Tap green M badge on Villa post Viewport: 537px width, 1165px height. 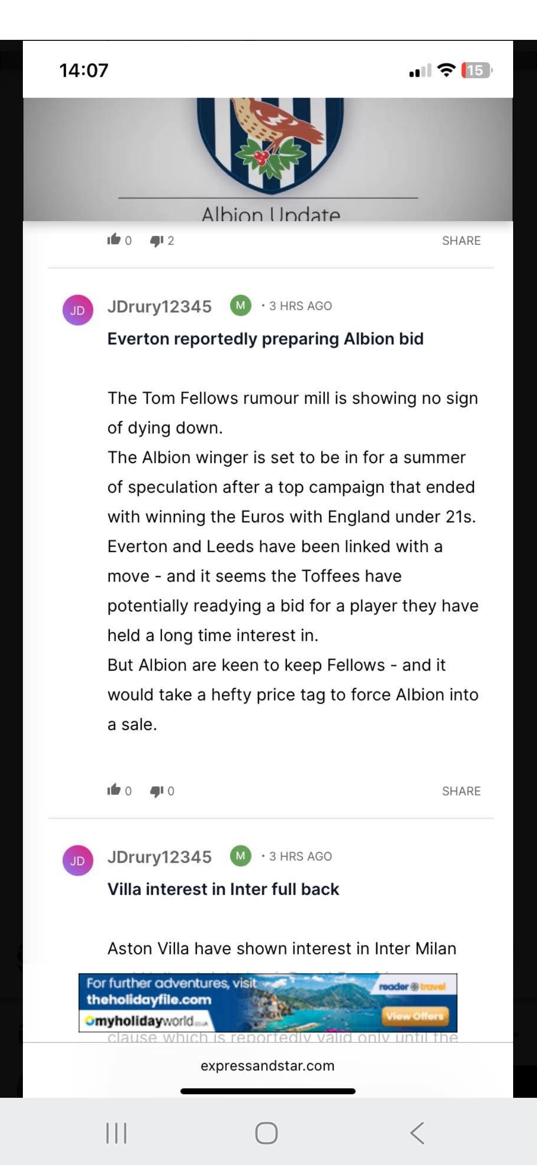pos(241,856)
